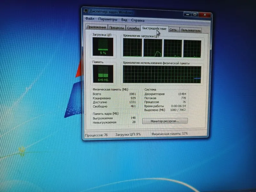Image resolution: width=256 pixels, height=192 pixels.
Task: Click the Хронология загрузки ЦП label
Action: click(x=141, y=36)
